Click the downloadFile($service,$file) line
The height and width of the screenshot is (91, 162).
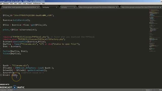click(24, 41)
